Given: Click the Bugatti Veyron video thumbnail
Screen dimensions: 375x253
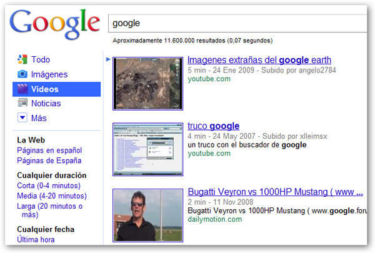Looking at the screenshot, I should (147, 216).
